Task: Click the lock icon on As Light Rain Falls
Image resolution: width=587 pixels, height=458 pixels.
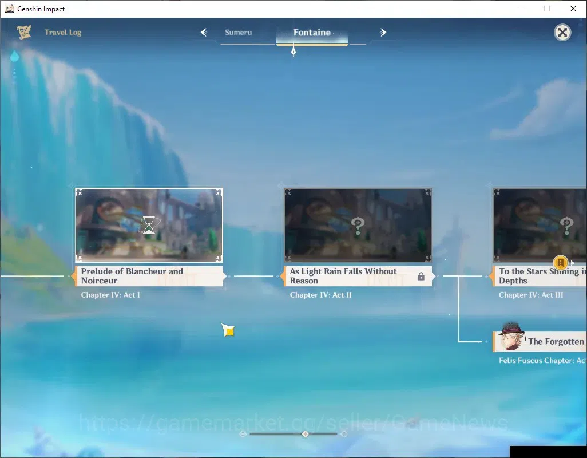Action: (421, 277)
